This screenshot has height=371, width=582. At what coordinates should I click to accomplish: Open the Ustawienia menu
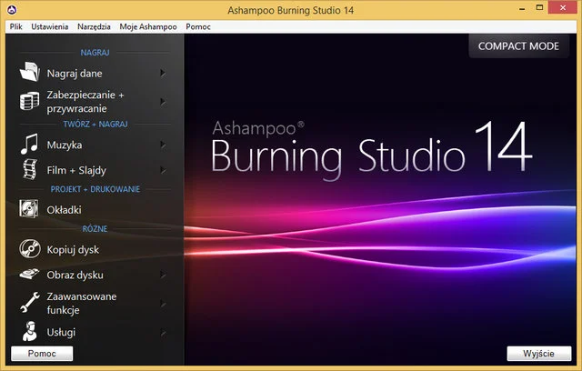(50, 26)
